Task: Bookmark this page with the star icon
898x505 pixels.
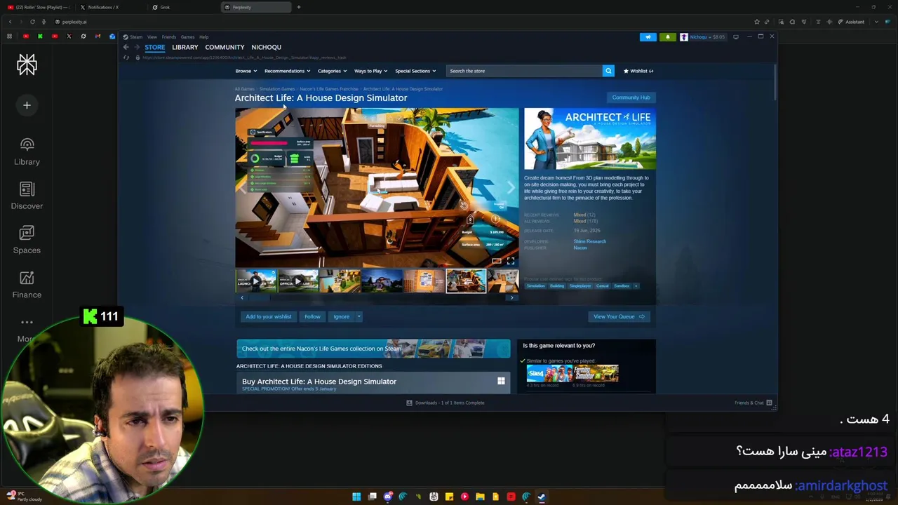Action: 756,22
